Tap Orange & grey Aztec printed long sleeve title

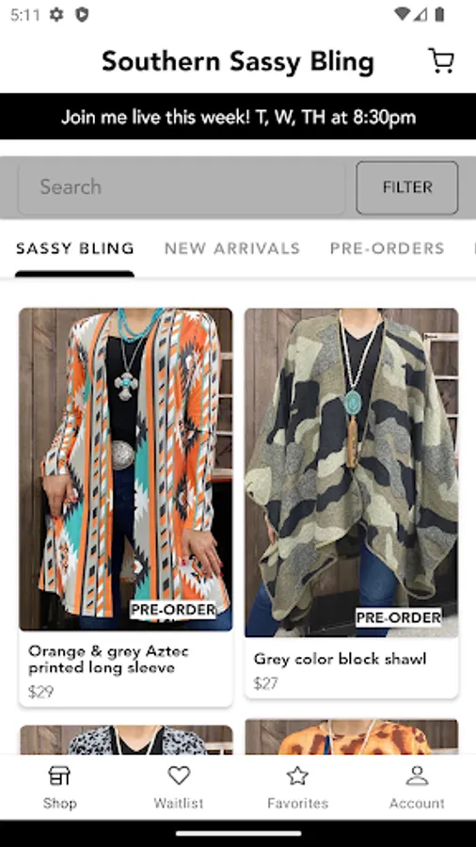click(x=108, y=660)
